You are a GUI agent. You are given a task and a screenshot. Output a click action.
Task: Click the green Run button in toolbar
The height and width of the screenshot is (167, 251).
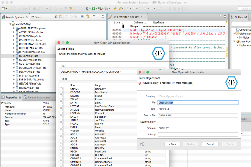93,9
